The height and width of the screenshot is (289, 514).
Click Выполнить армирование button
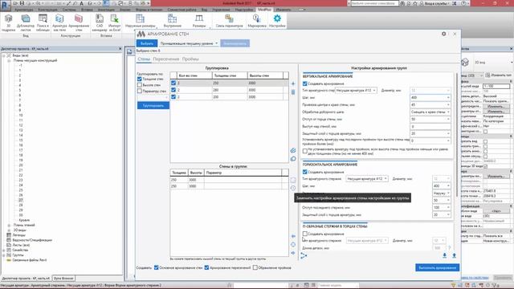[x=437, y=267]
